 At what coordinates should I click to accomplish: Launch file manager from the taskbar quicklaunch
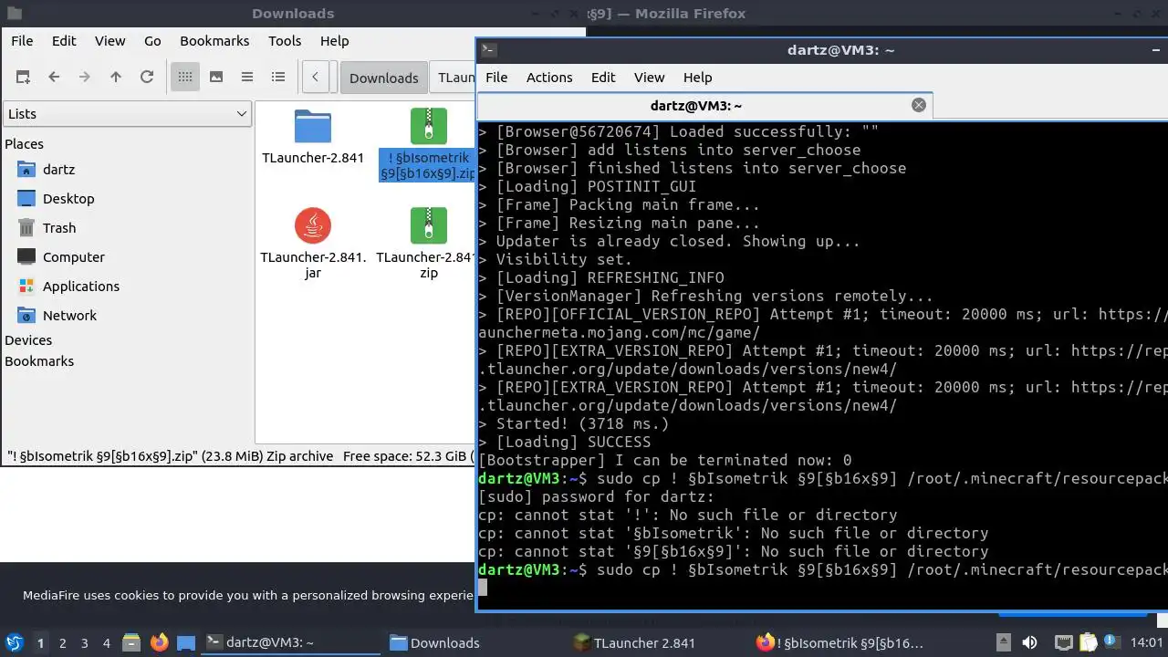[x=130, y=642]
